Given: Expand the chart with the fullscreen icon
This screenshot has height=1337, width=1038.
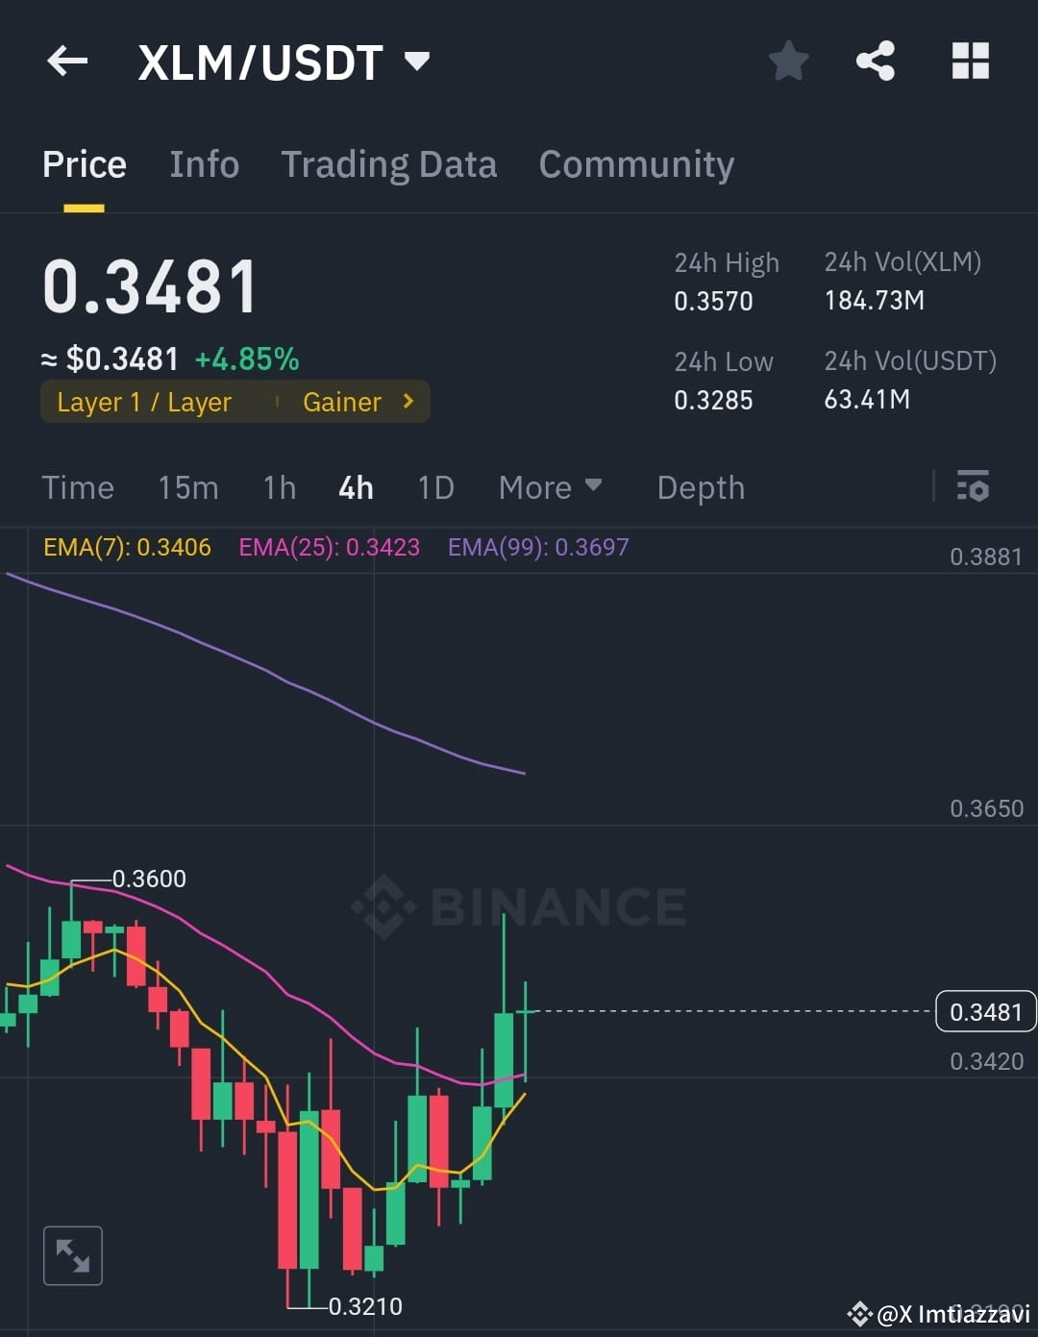Looking at the screenshot, I should click(x=72, y=1255).
